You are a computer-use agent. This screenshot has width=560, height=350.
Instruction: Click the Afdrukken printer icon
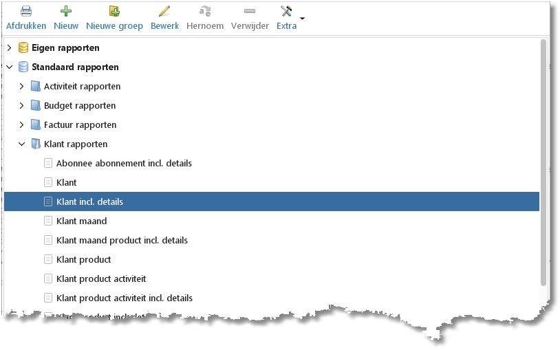coord(26,11)
